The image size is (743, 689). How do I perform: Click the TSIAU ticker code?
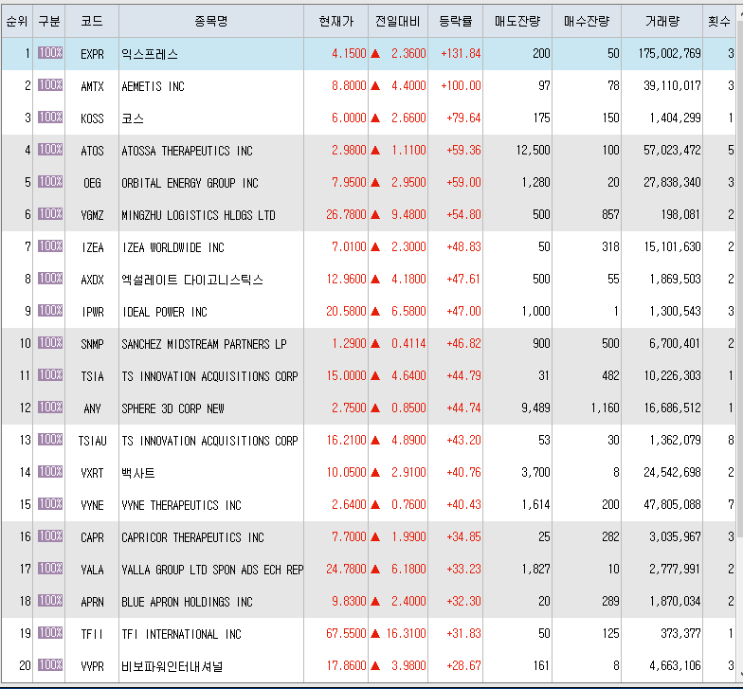92,441
